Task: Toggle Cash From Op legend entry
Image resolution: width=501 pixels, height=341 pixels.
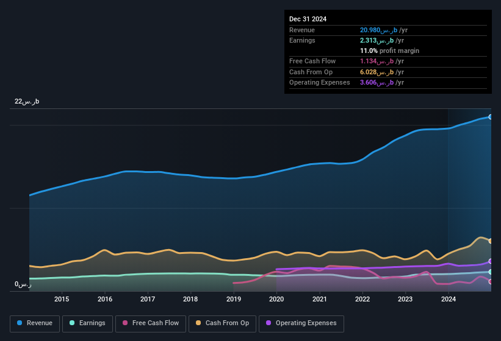Action: pos(222,323)
